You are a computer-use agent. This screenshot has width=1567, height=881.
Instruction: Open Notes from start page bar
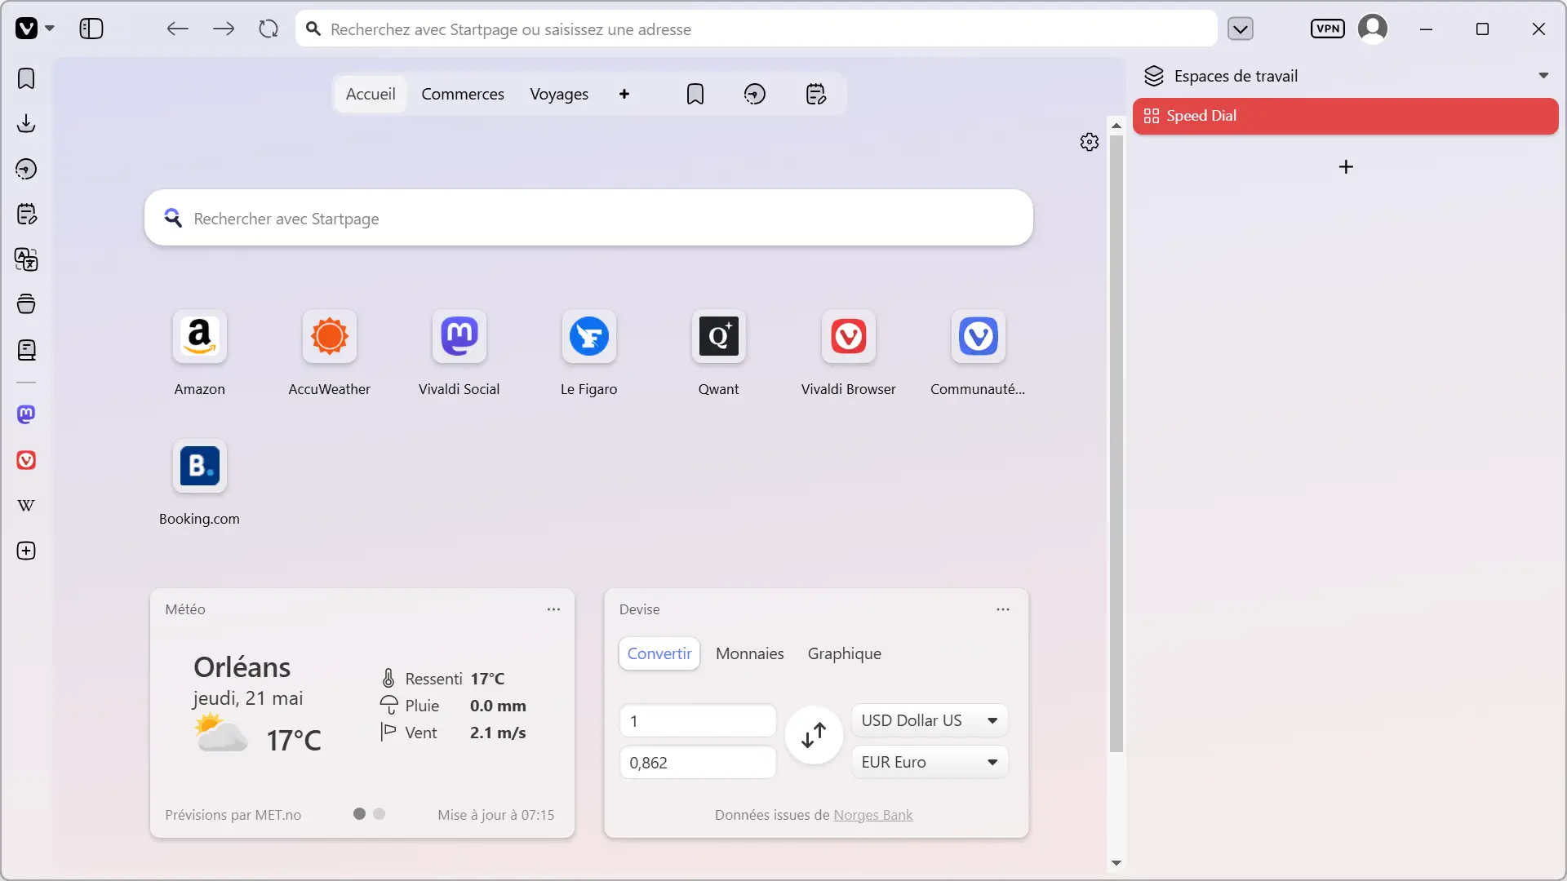click(x=816, y=94)
